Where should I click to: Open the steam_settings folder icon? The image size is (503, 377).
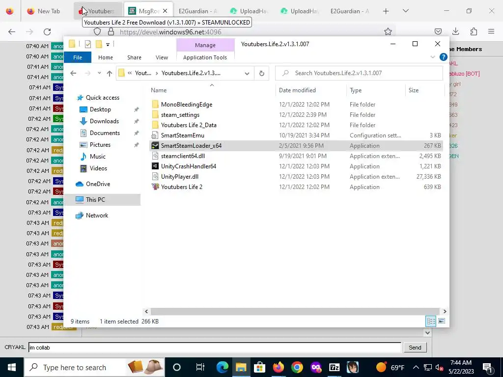click(x=155, y=114)
